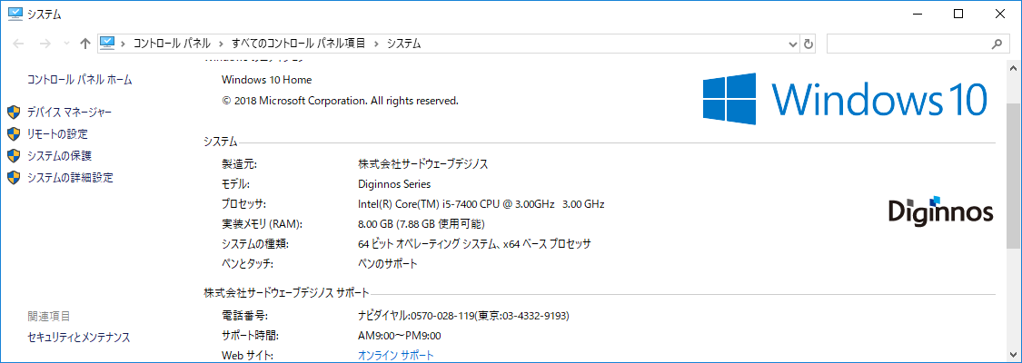Expand chevron after すべてのコントロール パネル項目 breadcrumb

[x=377, y=44]
